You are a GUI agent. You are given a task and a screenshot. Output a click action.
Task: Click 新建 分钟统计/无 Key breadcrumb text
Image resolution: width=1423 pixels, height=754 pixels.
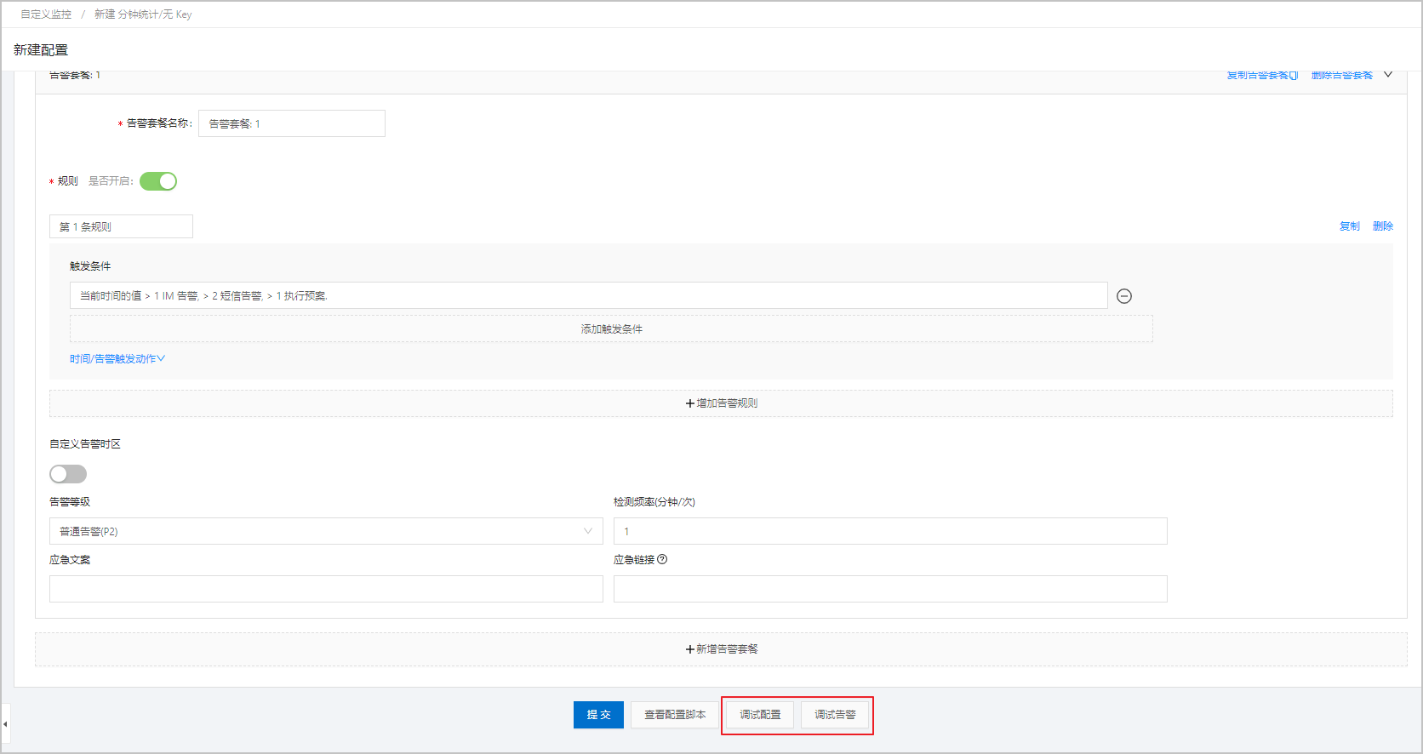143,14
